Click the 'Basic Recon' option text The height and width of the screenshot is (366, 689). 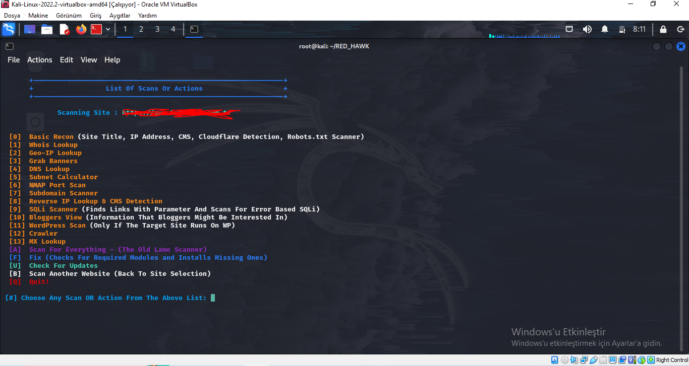point(51,137)
